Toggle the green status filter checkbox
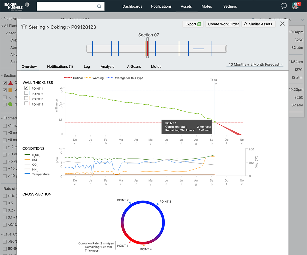This screenshot has width=307, height=255. pyautogui.click(x=5, y=104)
